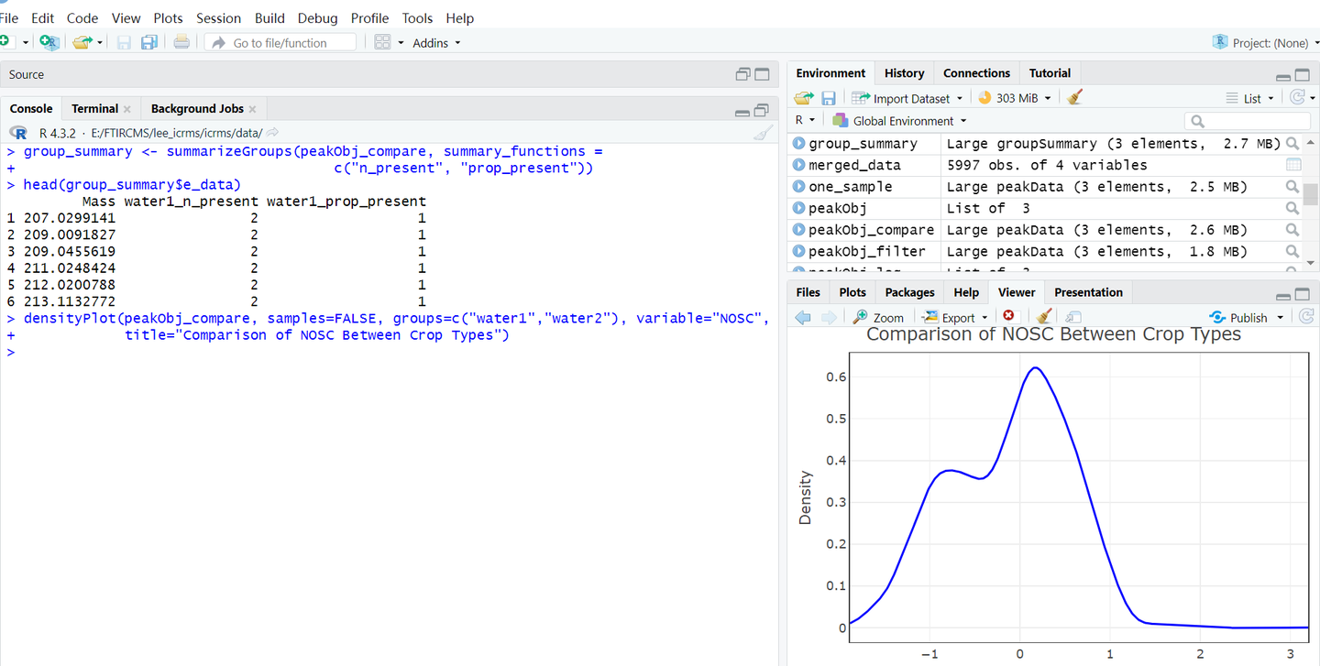Inspect group_summary with its magnifier icon
Viewport: 1320px width, 666px height.
pos(1292,143)
